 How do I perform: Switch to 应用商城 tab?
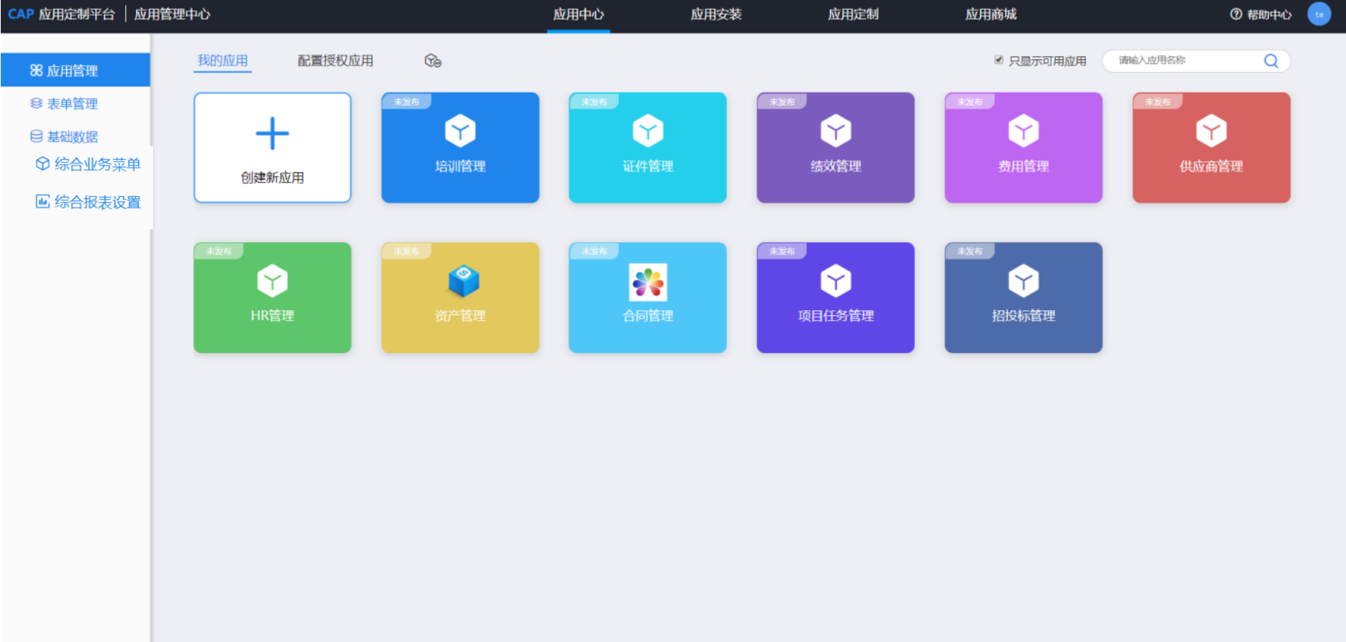[x=990, y=14]
